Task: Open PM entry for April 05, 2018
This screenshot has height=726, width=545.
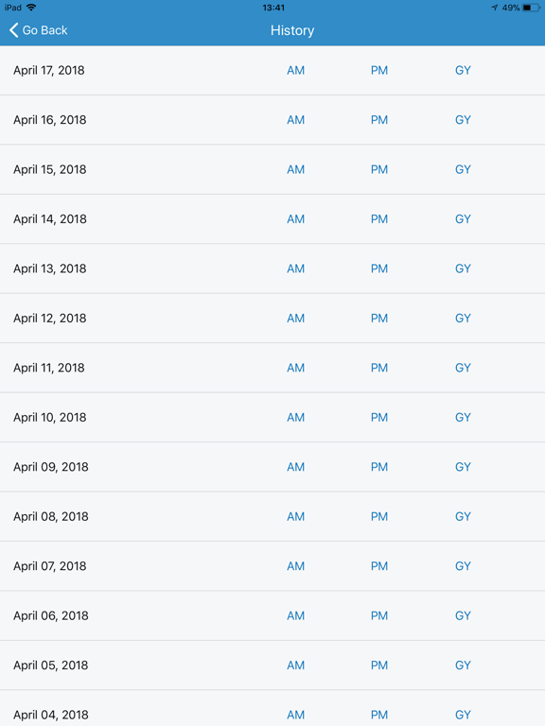Action: pos(379,665)
